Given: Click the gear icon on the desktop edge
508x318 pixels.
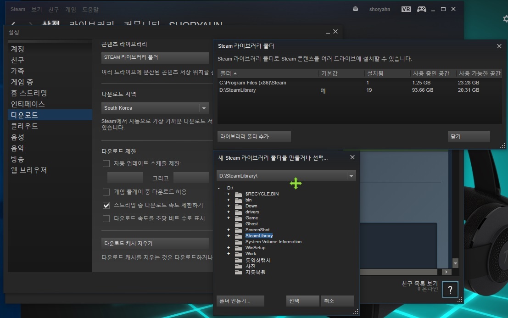Looking at the screenshot, I should click(505, 19).
